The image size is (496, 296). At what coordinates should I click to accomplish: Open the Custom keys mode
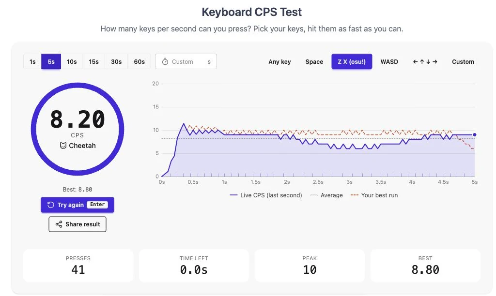tap(463, 61)
